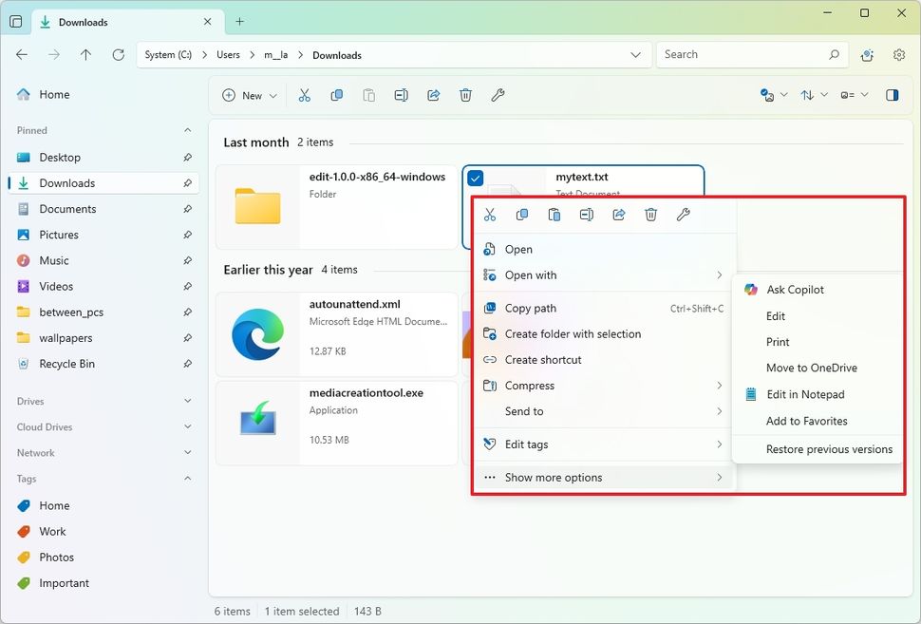Click the Copilot icon next to Ask Copilot
Screen dimensions: 921x624
point(750,290)
